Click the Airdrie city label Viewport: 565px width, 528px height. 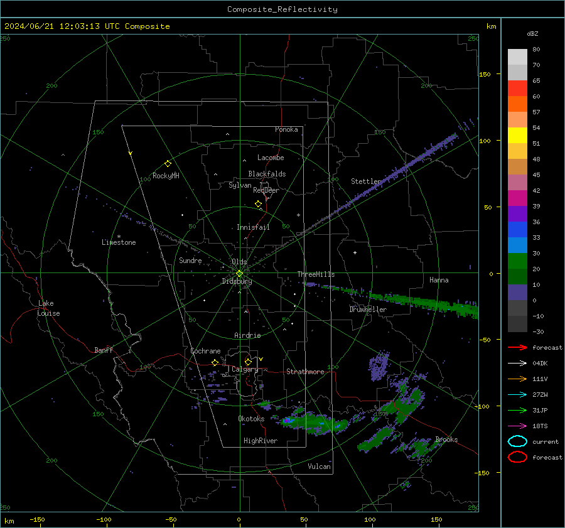tap(247, 335)
